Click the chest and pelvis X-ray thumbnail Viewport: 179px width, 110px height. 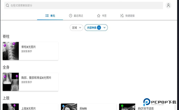[x=11, y=82]
